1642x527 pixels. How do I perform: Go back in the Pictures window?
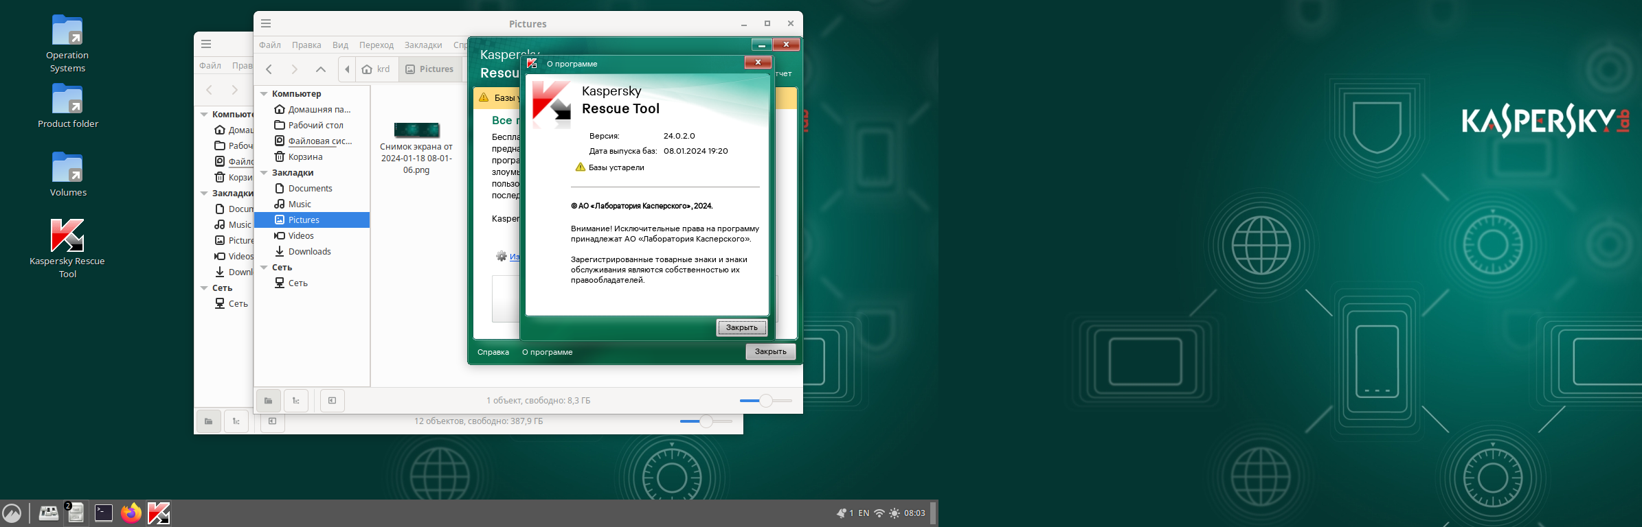point(269,69)
